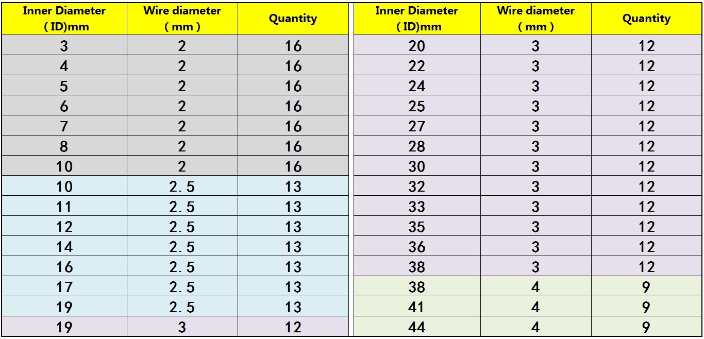
Task: Click the wire diameter cell for inner diameter 11
Action: click(x=182, y=206)
